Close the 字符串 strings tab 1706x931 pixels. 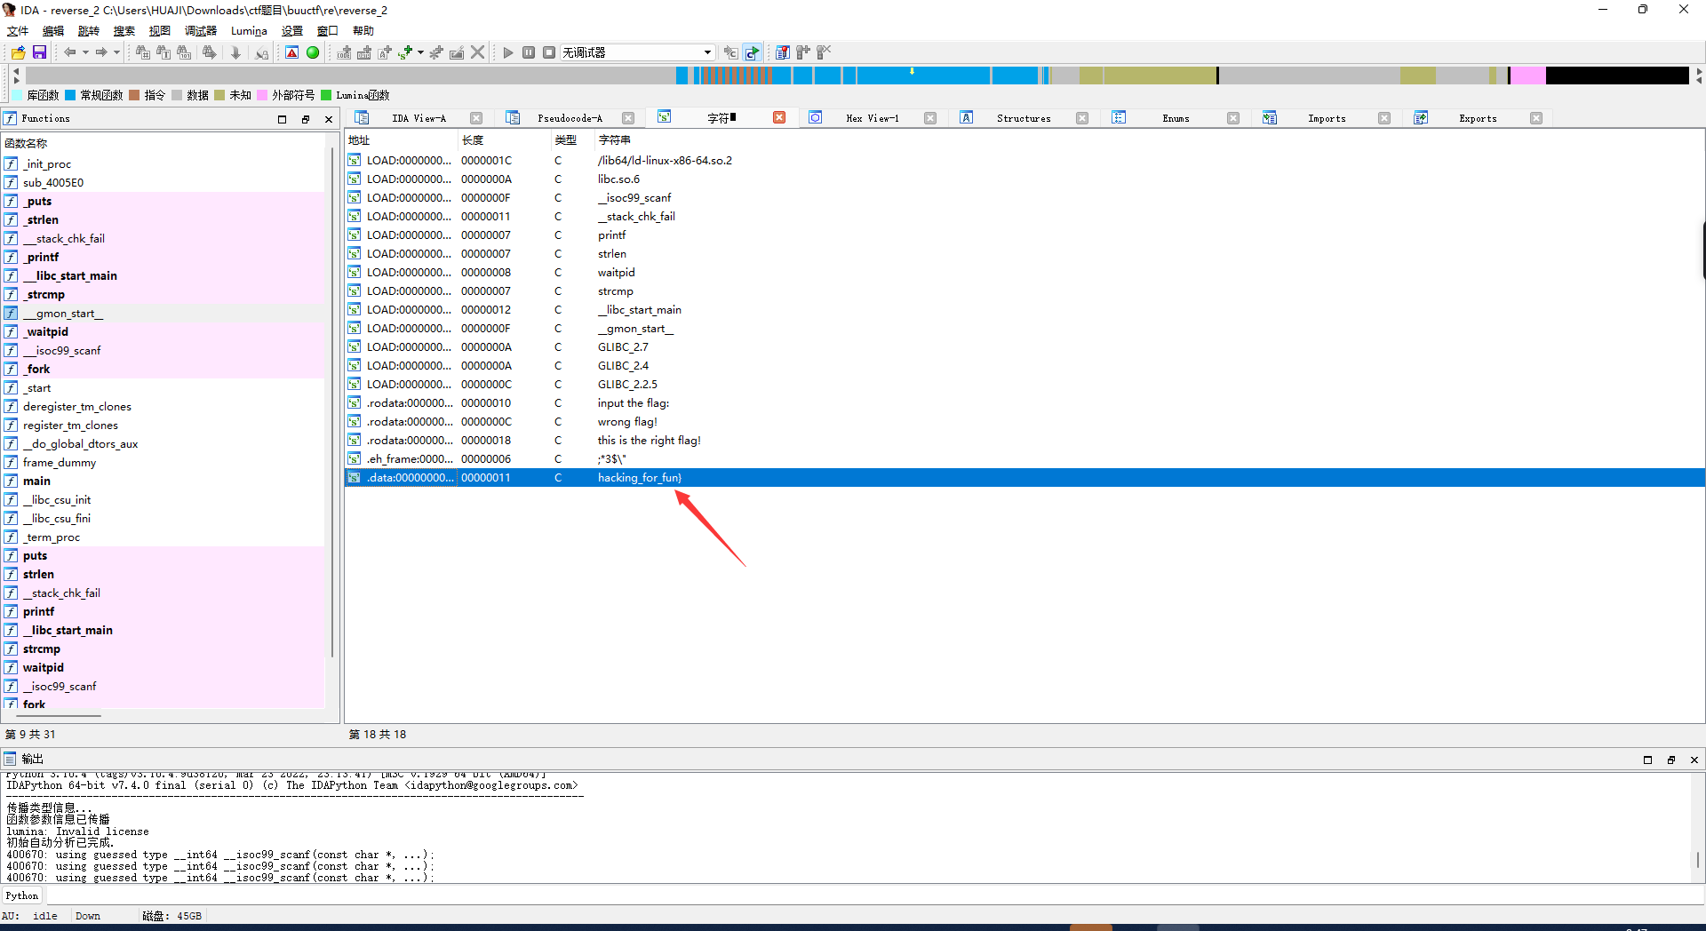[779, 118]
